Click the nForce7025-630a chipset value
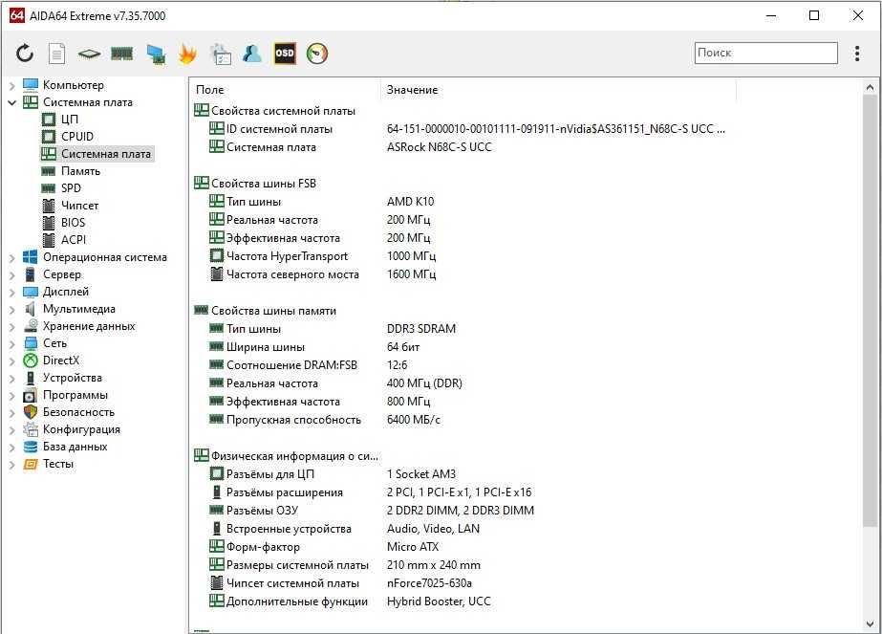 click(x=429, y=583)
